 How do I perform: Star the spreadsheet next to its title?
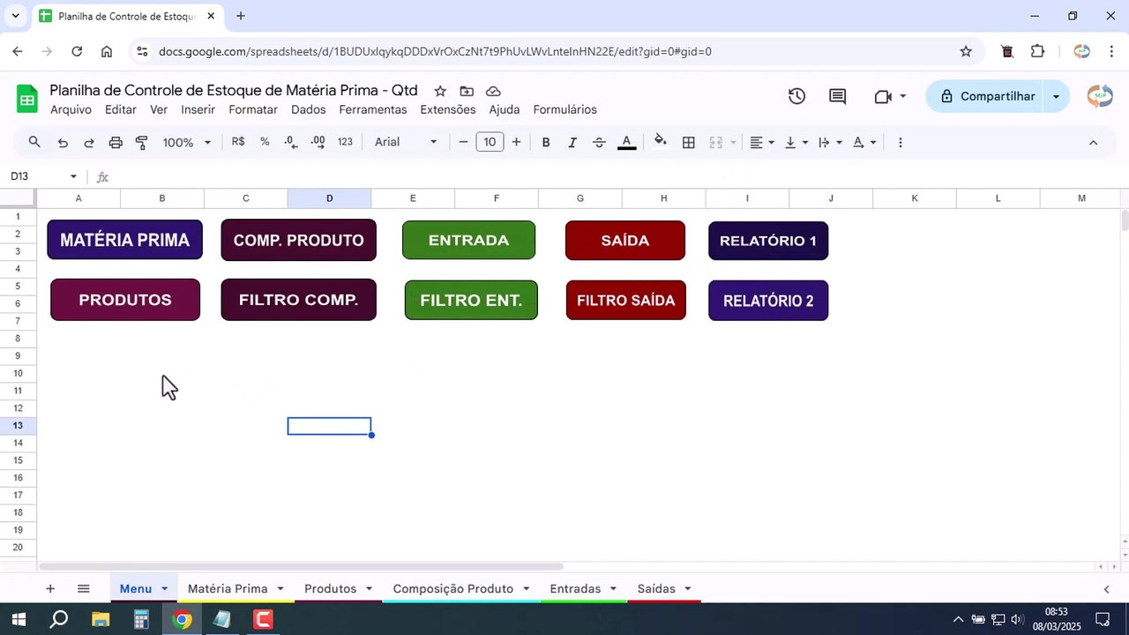pyautogui.click(x=440, y=91)
